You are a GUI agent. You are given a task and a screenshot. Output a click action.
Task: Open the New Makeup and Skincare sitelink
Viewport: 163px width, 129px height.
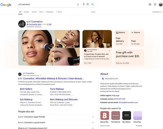(x=64, y=99)
